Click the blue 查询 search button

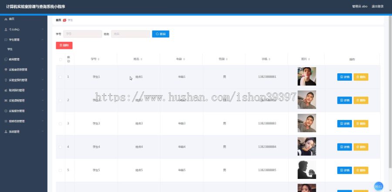click(160, 34)
